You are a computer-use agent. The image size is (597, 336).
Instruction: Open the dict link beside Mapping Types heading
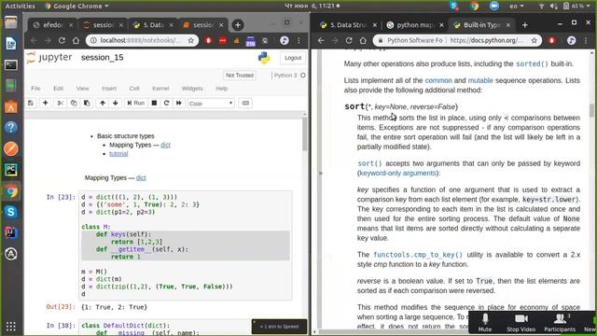pos(141,177)
